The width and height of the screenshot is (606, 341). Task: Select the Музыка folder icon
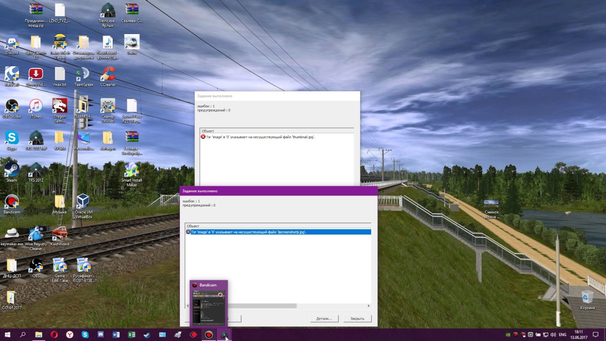(60, 204)
